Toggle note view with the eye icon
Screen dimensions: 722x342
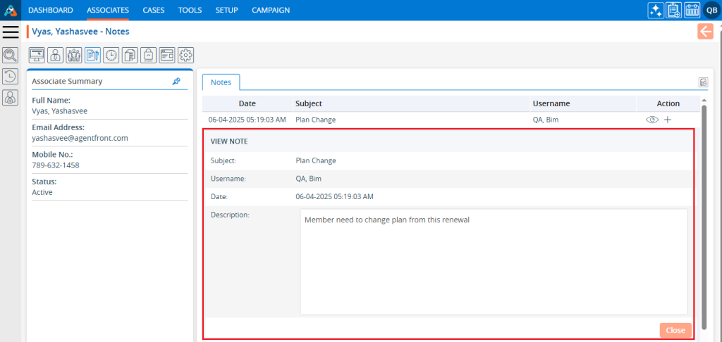(652, 120)
